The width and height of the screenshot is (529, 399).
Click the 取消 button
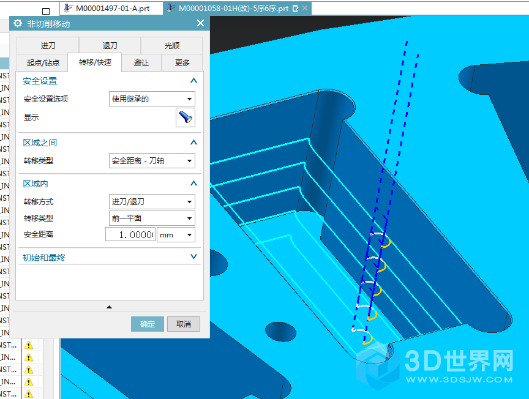(x=184, y=324)
